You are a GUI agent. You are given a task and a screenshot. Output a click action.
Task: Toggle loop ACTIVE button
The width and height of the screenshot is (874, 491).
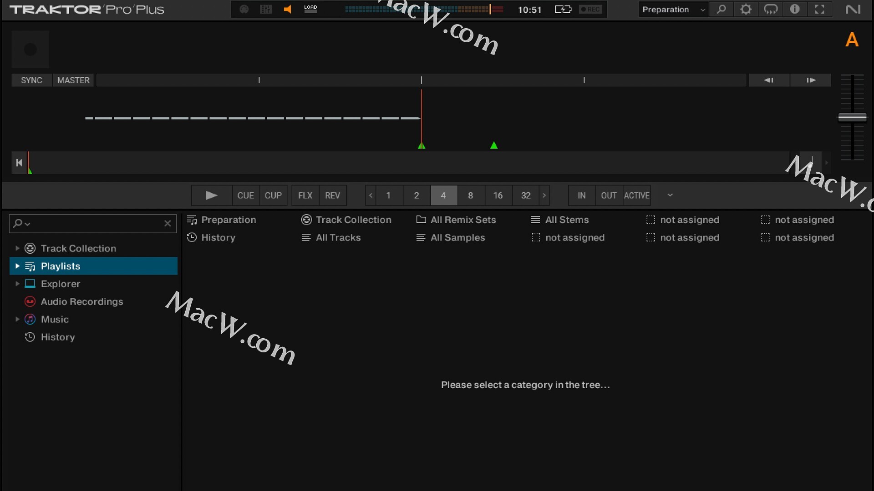(636, 195)
